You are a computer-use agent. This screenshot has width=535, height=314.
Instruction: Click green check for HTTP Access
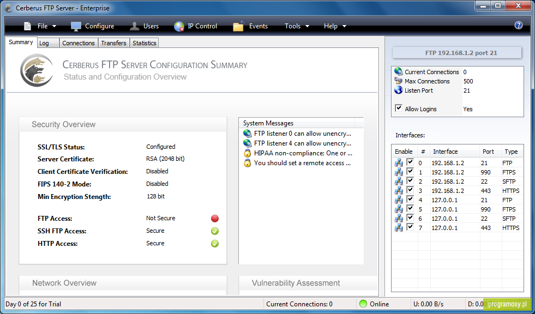click(215, 244)
